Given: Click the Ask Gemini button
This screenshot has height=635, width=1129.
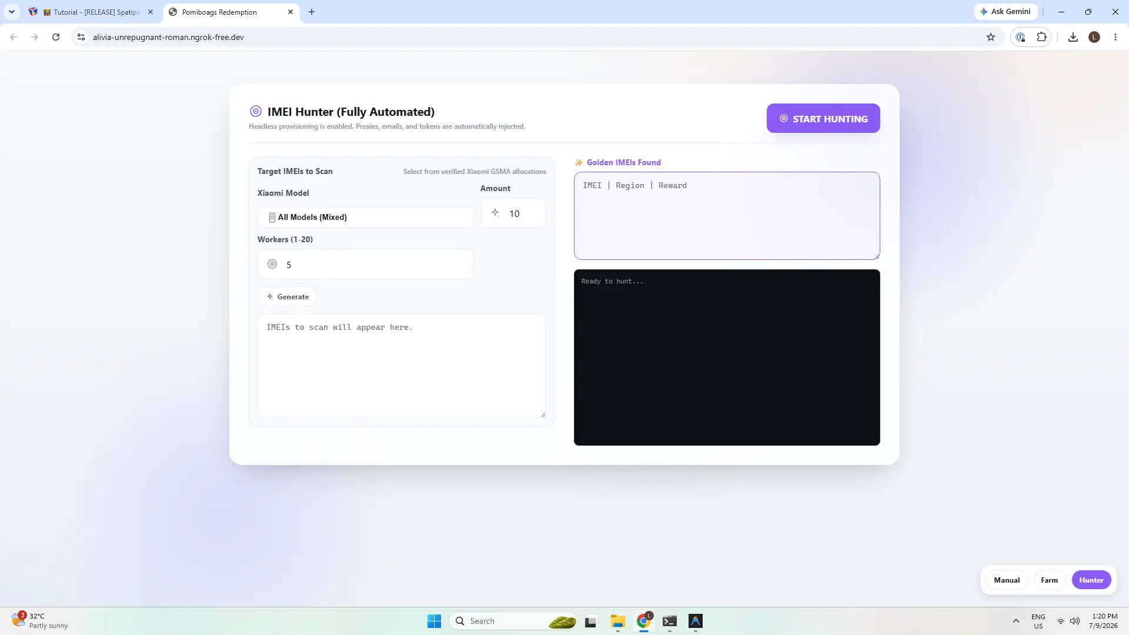Looking at the screenshot, I should (1006, 12).
